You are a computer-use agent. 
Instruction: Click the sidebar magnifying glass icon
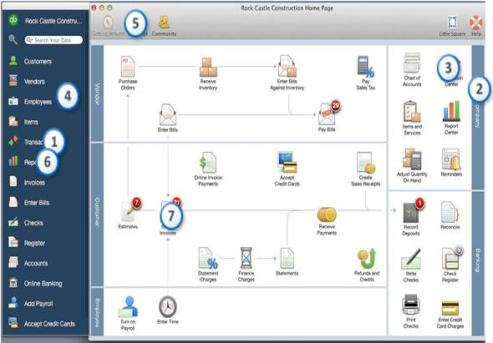click(x=13, y=39)
